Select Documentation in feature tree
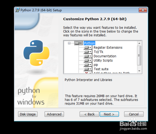Screen dimensions: 156x134 pos(105,56)
